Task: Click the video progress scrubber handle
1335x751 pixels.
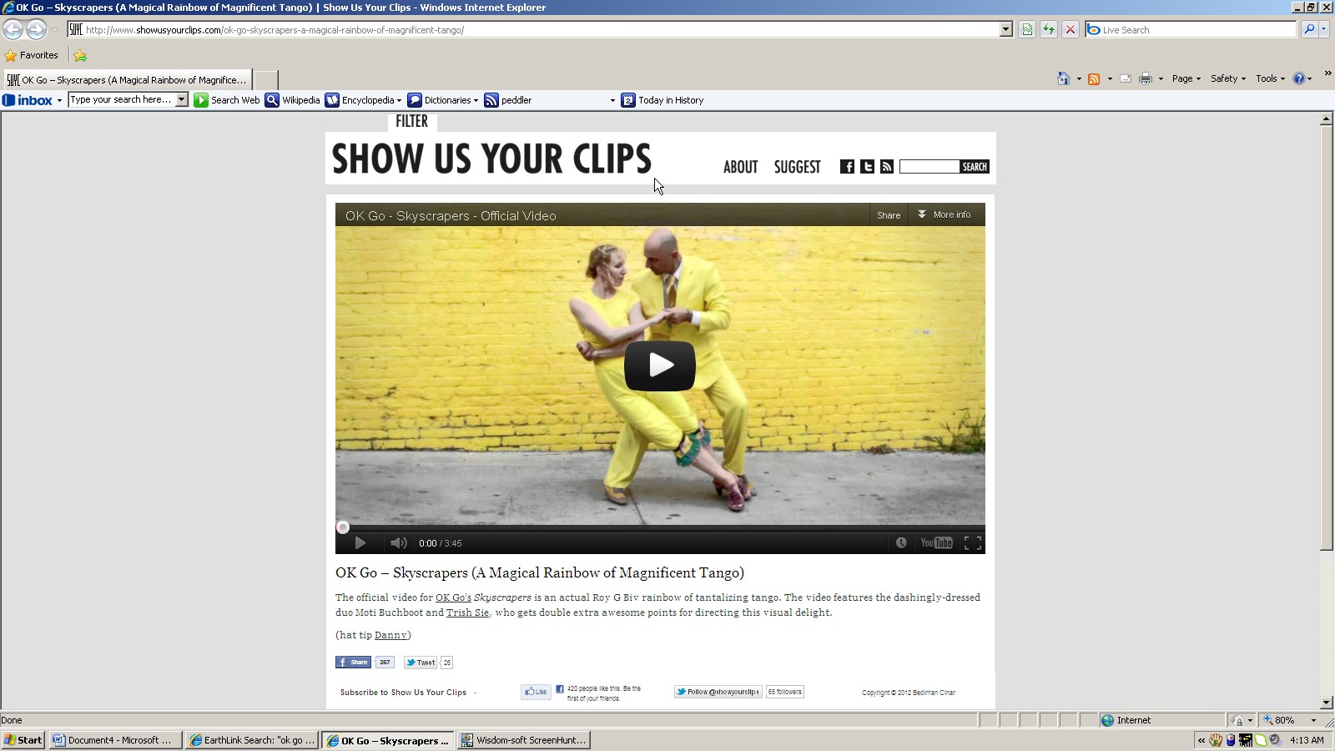Action: [x=343, y=527]
